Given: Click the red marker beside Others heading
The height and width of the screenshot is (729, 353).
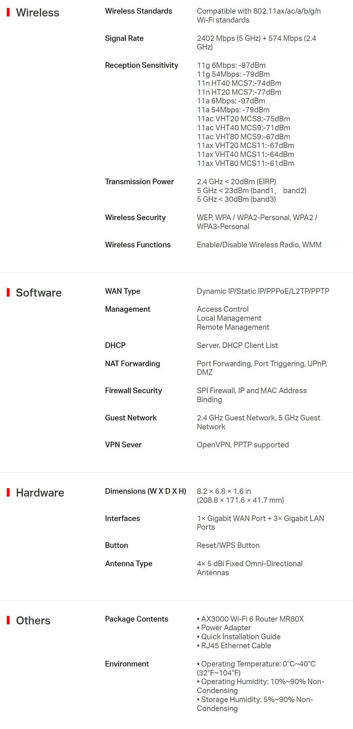Looking at the screenshot, I should tap(8, 620).
